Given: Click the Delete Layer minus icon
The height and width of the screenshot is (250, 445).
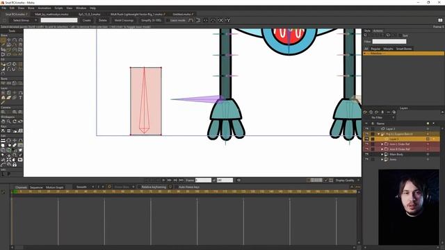Looking at the screenshot, I should pyautogui.click(x=388, y=112).
